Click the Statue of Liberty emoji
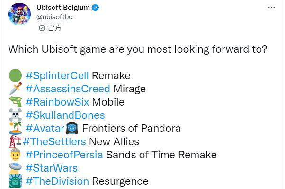The width and height of the screenshot is (285, 189). coord(15,181)
